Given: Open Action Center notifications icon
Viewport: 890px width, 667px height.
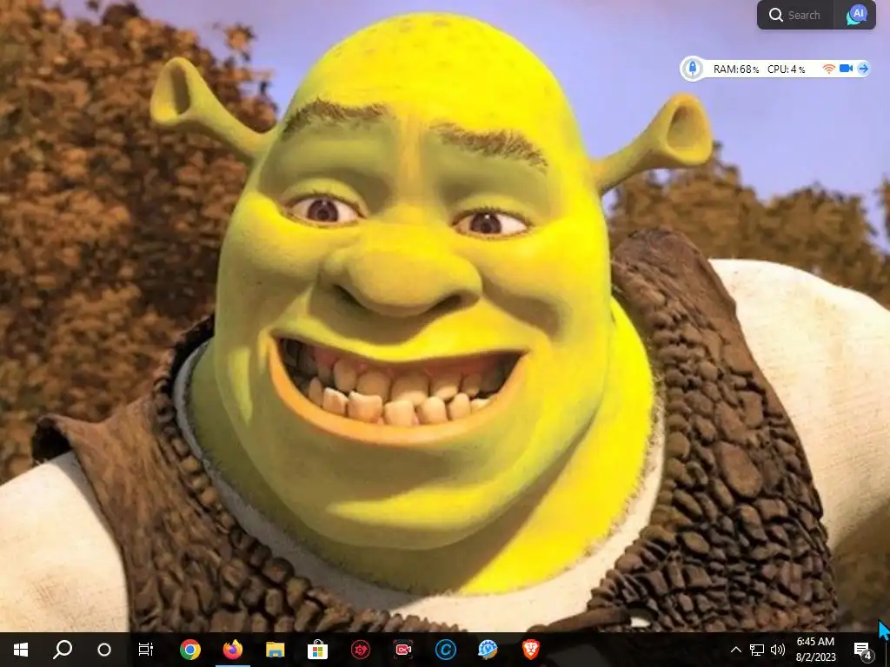Looking at the screenshot, I should 862,650.
